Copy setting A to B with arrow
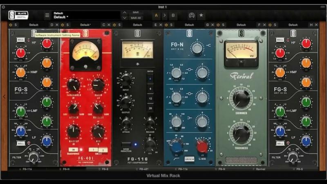Screen dimensions: 327x184 [165, 15]
